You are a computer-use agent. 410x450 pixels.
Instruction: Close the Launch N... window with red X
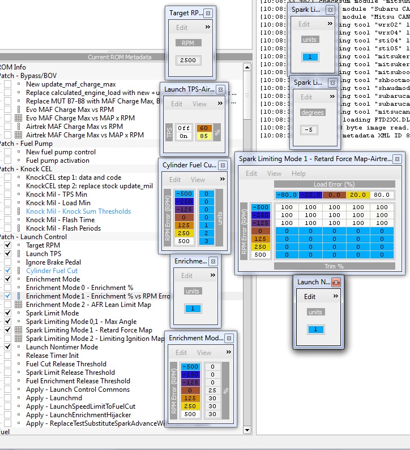(336, 283)
